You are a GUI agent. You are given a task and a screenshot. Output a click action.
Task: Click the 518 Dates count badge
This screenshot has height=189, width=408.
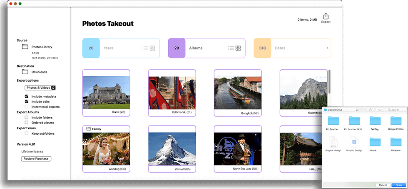pos(263,48)
